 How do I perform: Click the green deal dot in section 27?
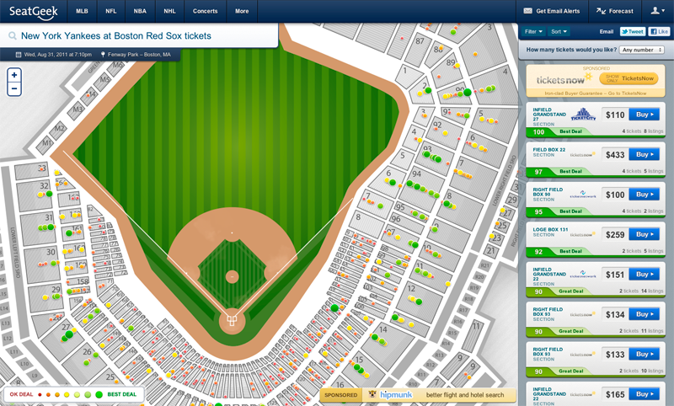pyautogui.click(x=69, y=334)
